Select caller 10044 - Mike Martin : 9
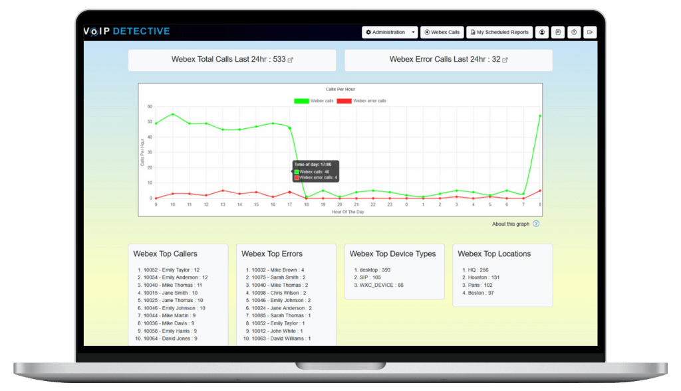 tap(170, 315)
